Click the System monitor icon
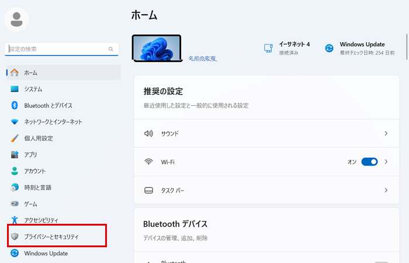Screen dimensions: 409x263 coord(15,89)
